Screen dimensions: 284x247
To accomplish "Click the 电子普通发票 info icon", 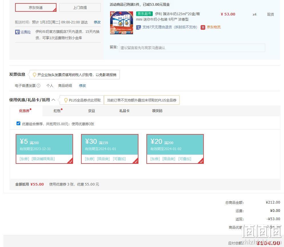I will coord(39,85).
